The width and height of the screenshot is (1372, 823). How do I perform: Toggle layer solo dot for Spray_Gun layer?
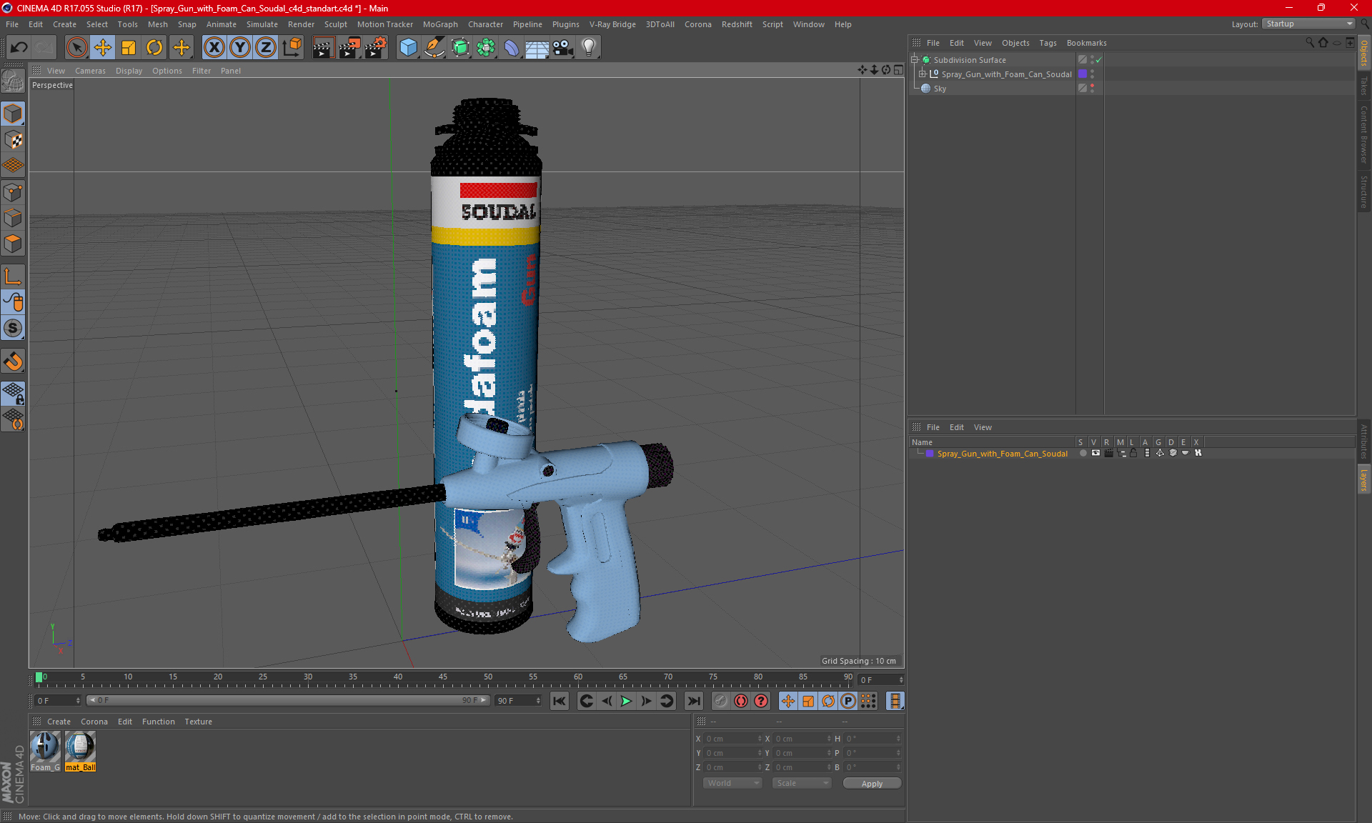pyautogui.click(x=1083, y=453)
